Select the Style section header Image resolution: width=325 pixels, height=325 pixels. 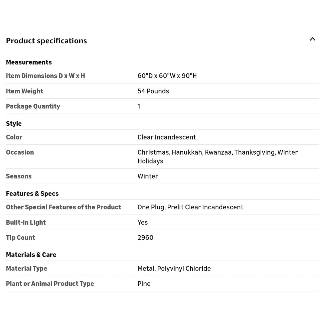pyautogui.click(x=14, y=123)
